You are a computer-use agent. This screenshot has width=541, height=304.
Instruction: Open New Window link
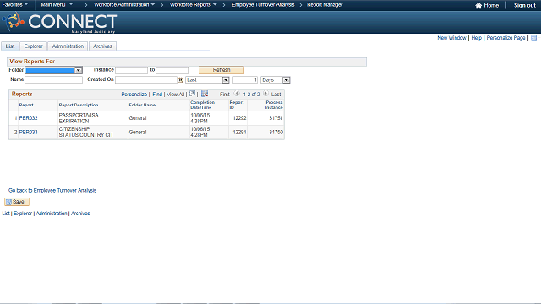[451, 38]
